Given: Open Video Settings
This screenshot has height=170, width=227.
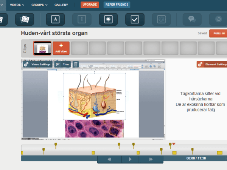Looking at the screenshot, I should point(37,65).
